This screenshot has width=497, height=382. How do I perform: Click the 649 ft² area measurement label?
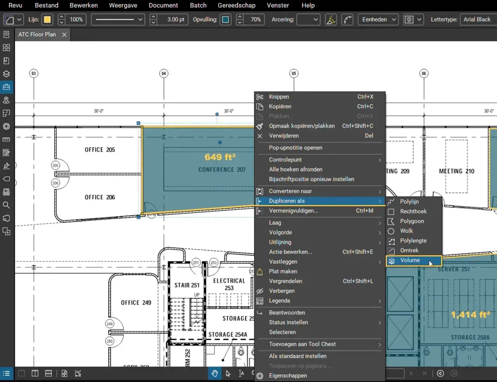pos(220,157)
